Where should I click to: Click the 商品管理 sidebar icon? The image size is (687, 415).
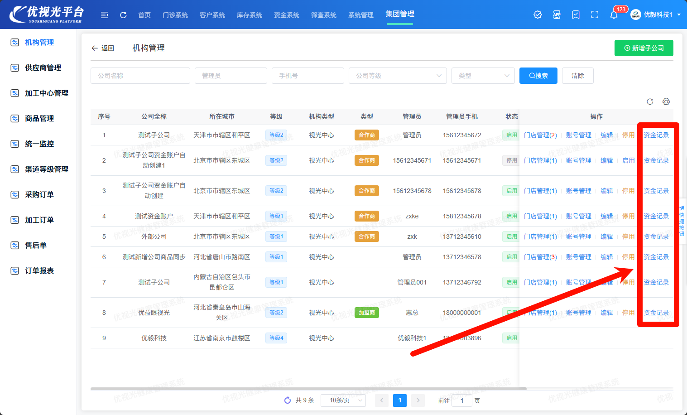tap(14, 118)
